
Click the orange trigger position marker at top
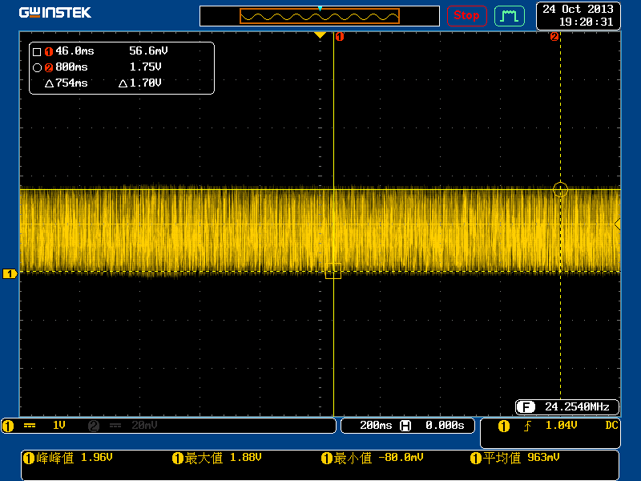(x=320, y=35)
